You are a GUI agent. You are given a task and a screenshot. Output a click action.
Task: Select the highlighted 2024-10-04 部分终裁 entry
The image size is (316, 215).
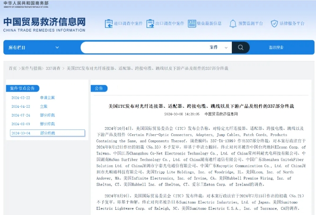pyautogui.click(x=48, y=133)
